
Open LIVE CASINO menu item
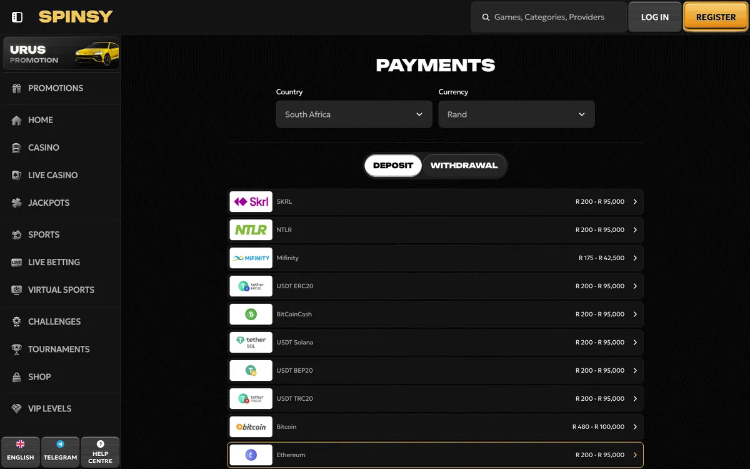click(x=61, y=176)
